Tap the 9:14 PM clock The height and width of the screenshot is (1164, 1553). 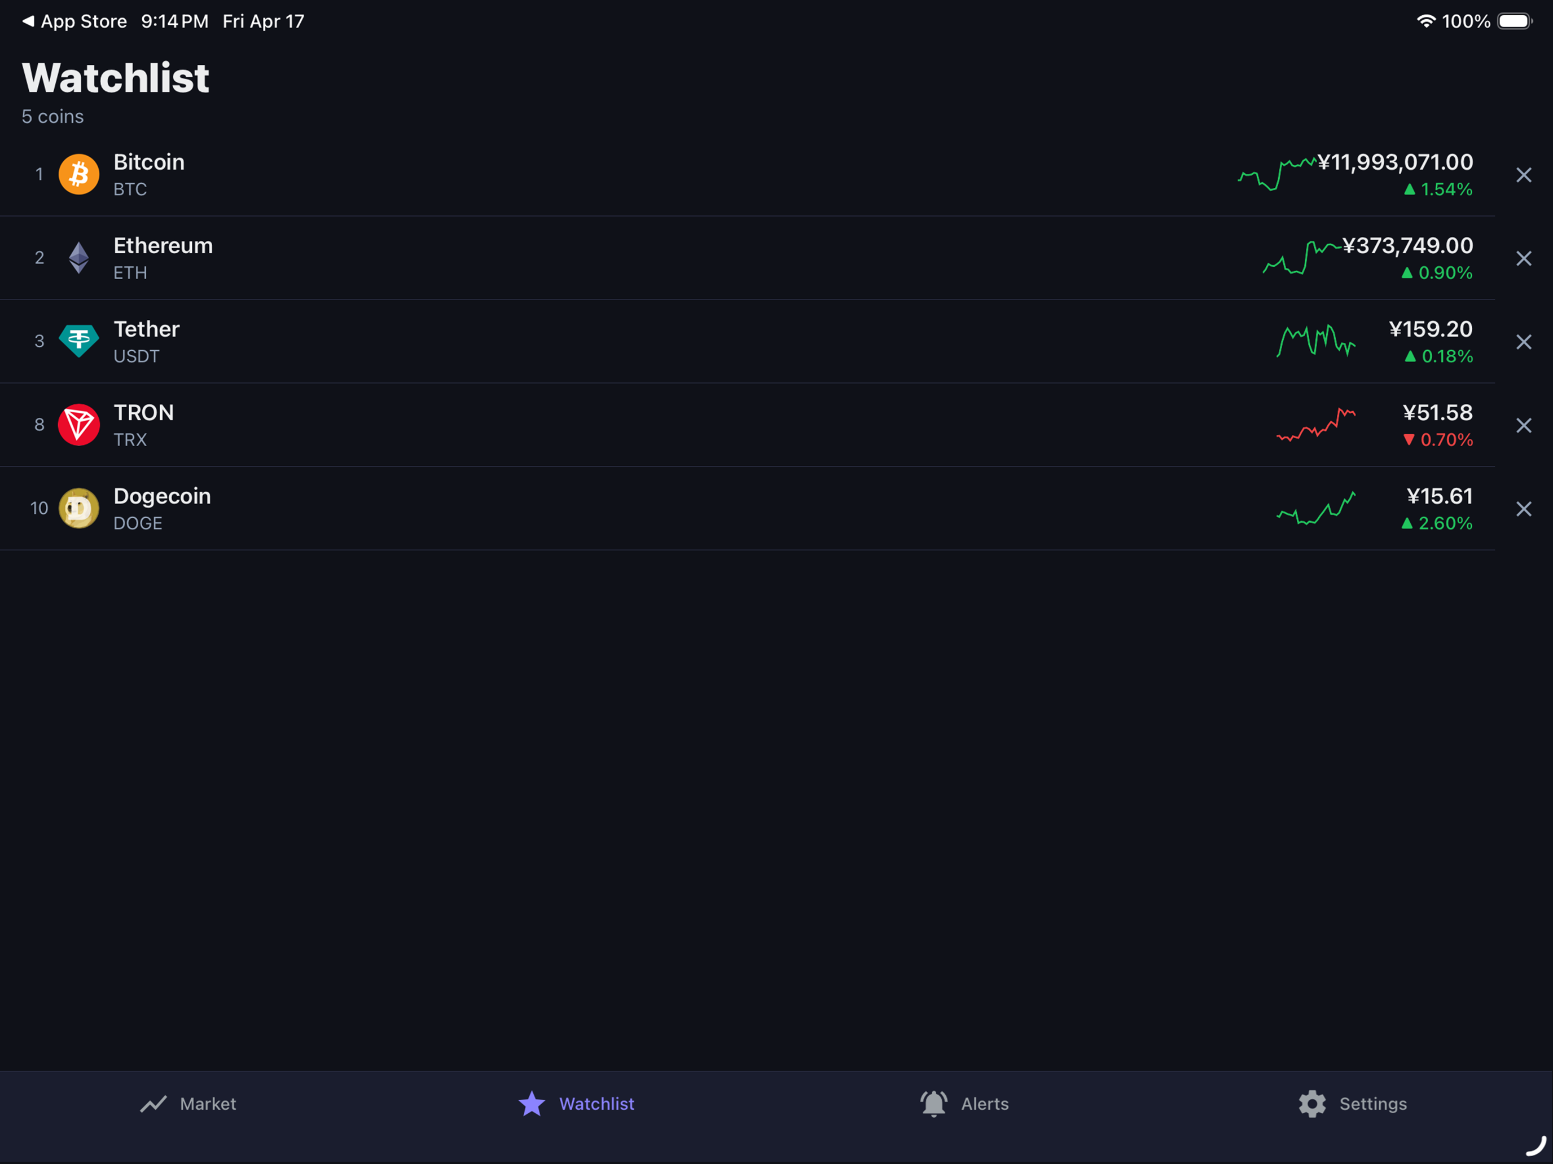[x=175, y=21]
